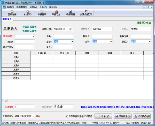Screen dimensions: 155x126
Task: Open the 开单日期 date picker dropdown
Action: click(72, 29)
